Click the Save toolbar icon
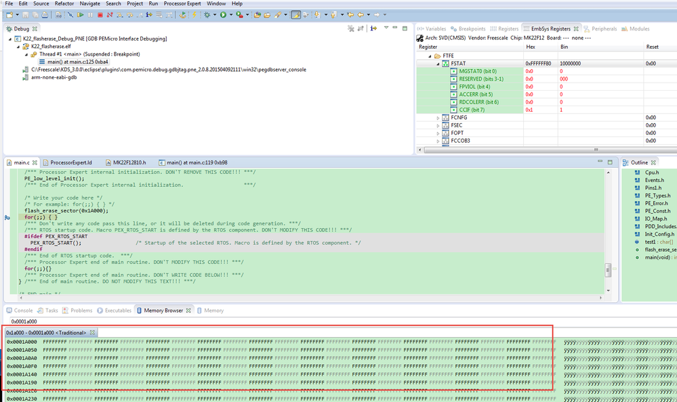 point(26,15)
